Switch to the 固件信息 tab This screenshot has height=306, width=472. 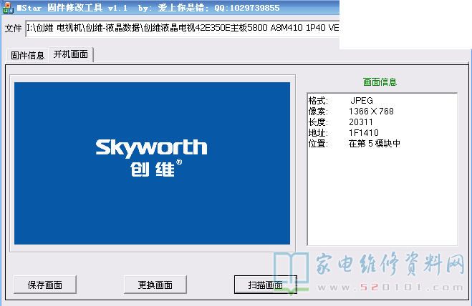(x=27, y=55)
